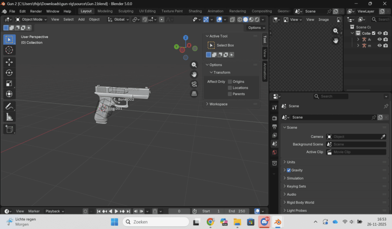Open the viewport Options dropdown
This screenshot has width=392, height=229.
tap(257, 28)
